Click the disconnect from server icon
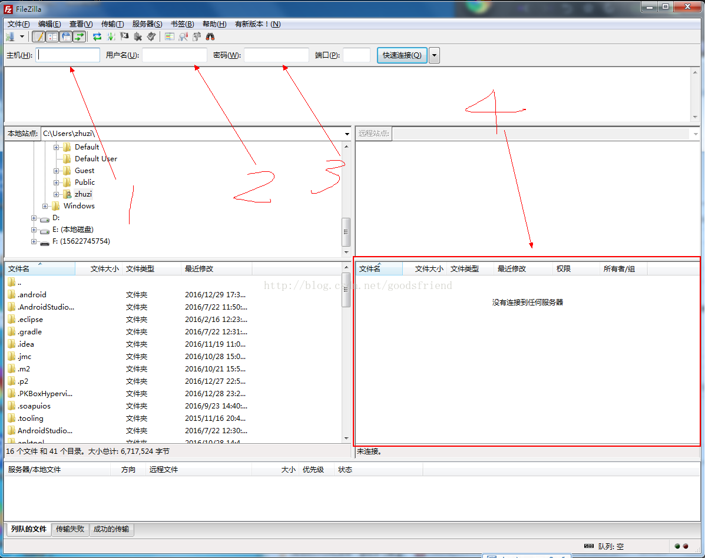This screenshot has width=705, height=558. click(x=138, y=37)
